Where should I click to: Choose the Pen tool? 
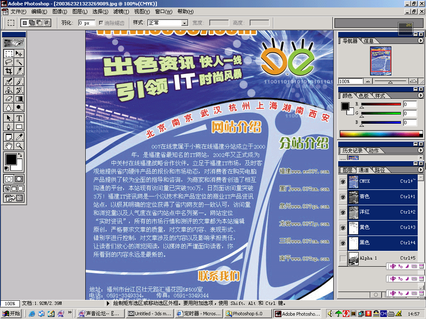point(9,127)
